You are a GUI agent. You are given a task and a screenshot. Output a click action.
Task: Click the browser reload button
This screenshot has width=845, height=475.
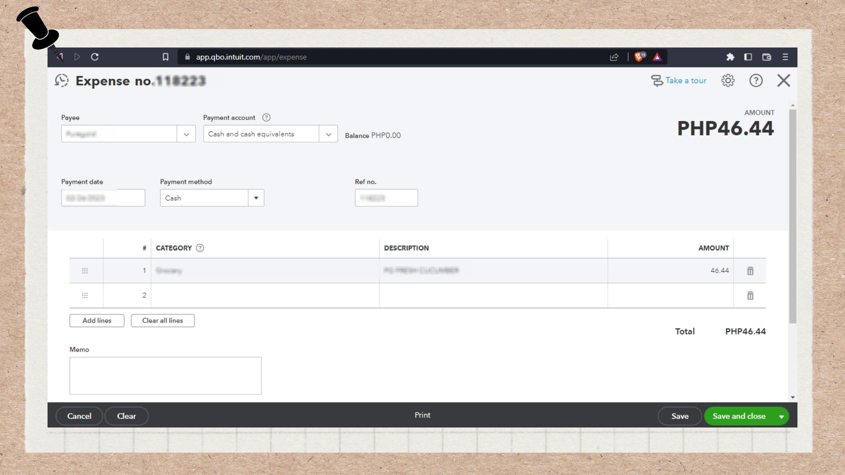[x=95, y=57]
